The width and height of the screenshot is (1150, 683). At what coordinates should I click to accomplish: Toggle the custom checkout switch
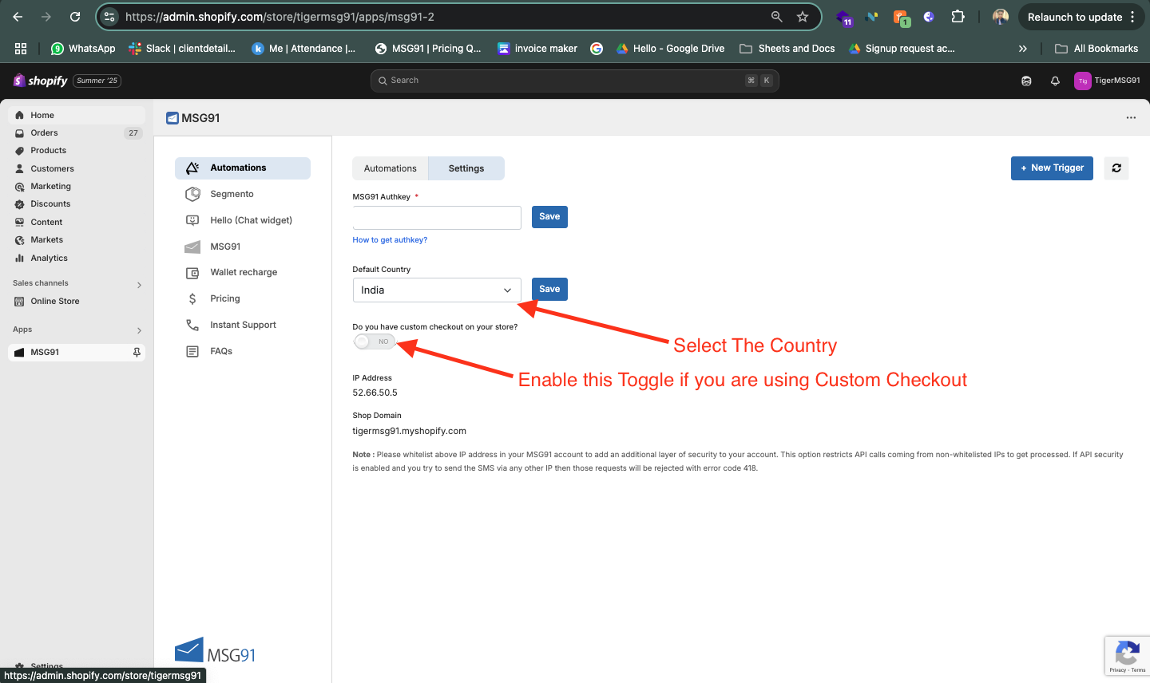[x=375, y=341]
